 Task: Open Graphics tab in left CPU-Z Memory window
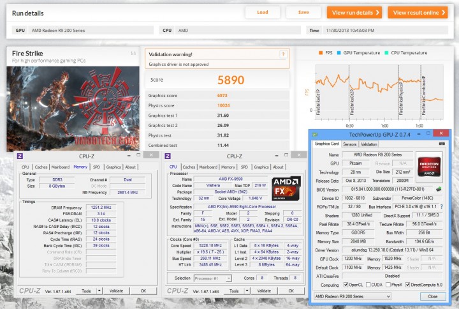click(113, 167)
